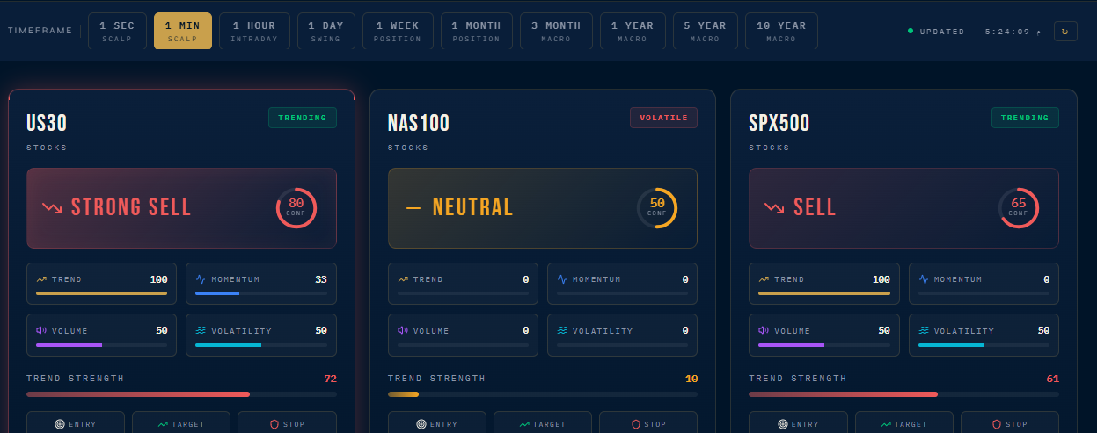This screenshot has height=433, width=1097.
Task: Click the NAS100 STOP button
Action: [x=648, y=422]
